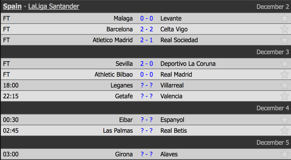This screenshot has height=160, width=291.
Task: Open the Getafe ? - ? match score
Action: (147, 96)
